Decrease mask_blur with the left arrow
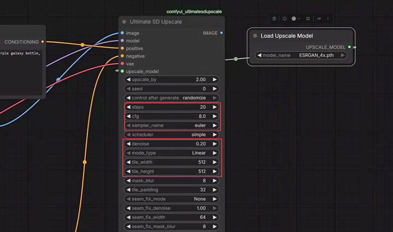Screen dimensions: 393x232 pos(128,180)
